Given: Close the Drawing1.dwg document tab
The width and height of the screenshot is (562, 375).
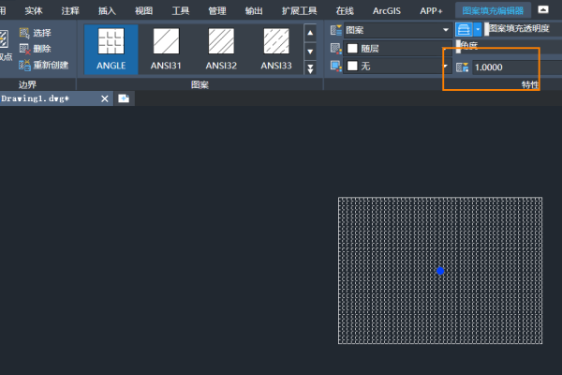Looking at the screenshot, I should [104, 98].
